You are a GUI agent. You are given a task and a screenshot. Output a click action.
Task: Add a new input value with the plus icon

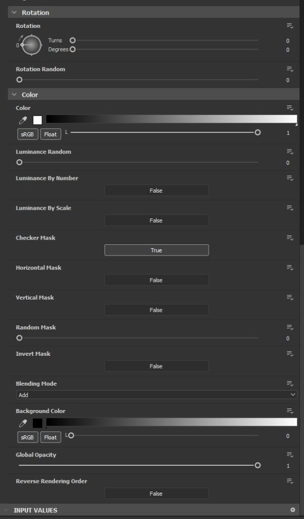[x=292, y=510]
